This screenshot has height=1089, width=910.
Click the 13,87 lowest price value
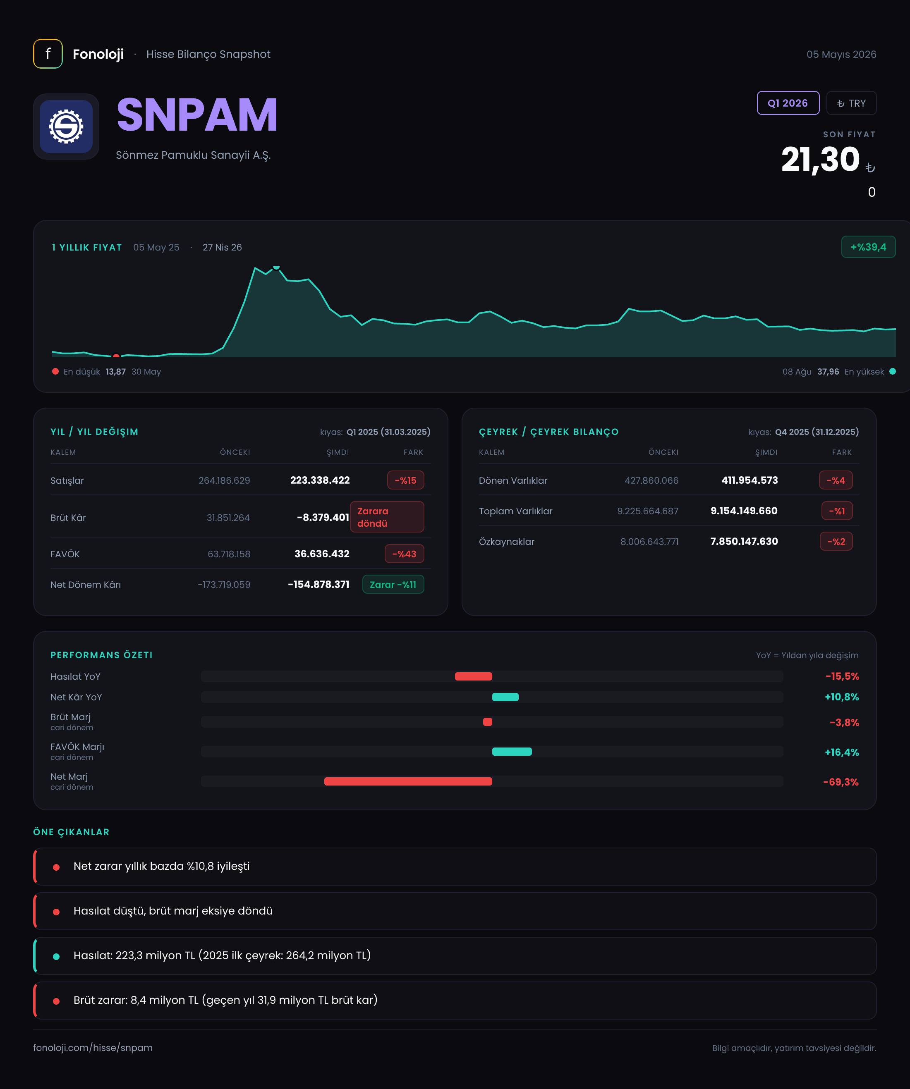coord(116,372)
